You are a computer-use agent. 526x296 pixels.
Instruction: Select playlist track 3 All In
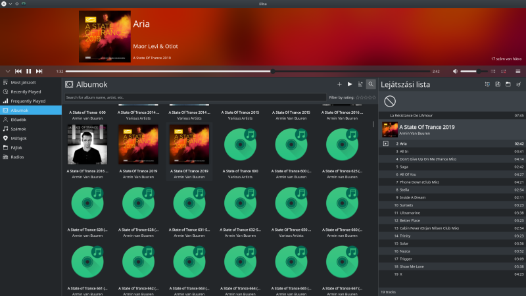[x=452, y=151]
